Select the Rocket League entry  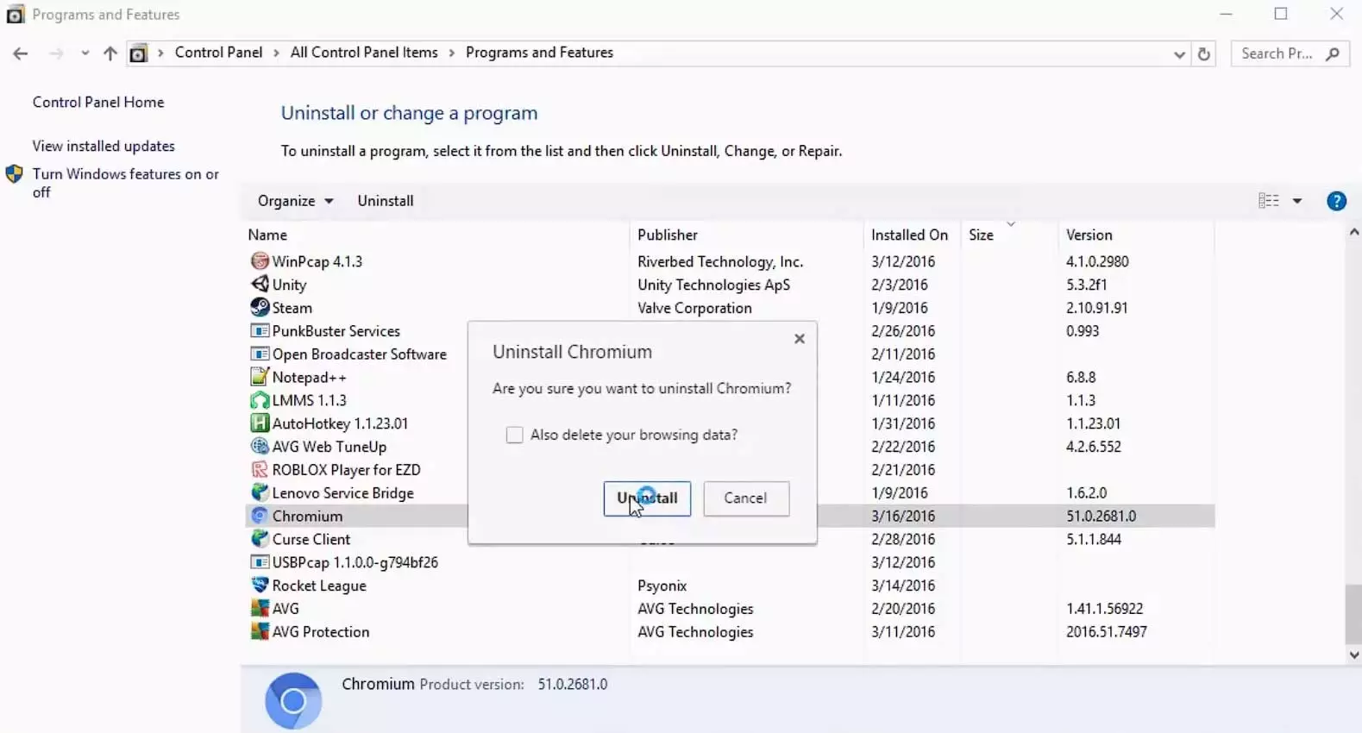tap(319, 586)
